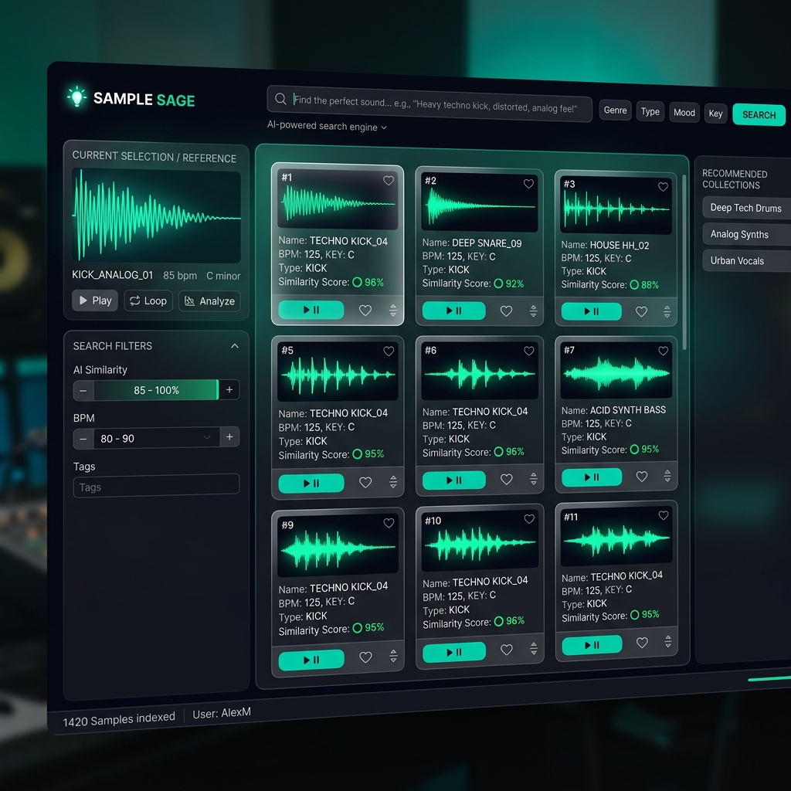This screenshot has width=791, height=791.
Task: Open the Key filter
Action: click(715, 114)
